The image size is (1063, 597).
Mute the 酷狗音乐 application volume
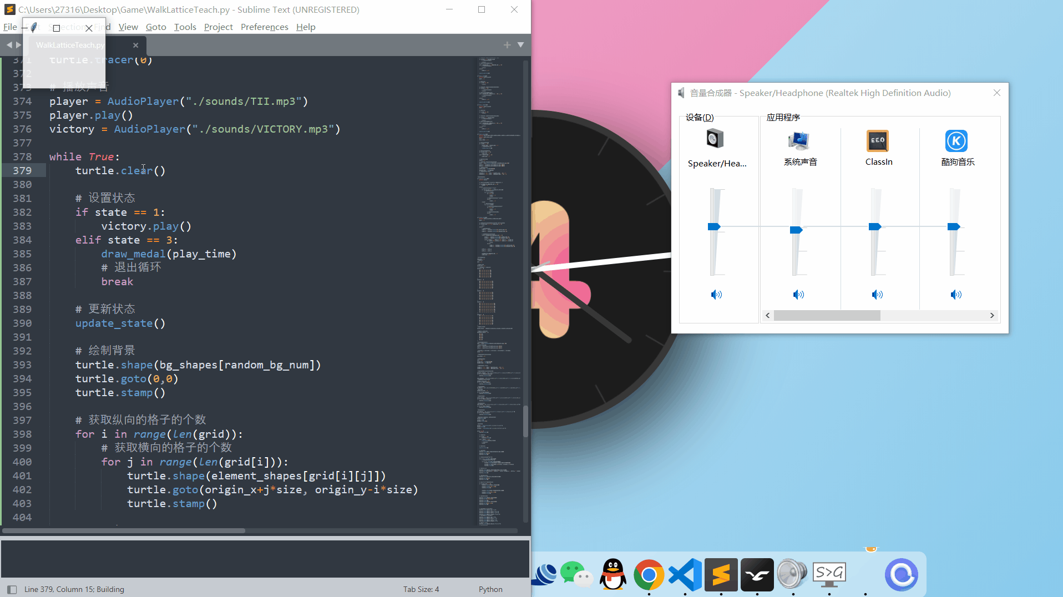click(956, 295)
